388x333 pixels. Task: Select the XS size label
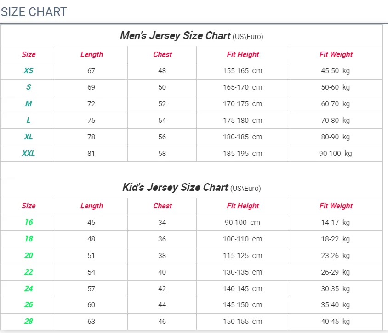pyautogui.click(x=29, y=71)
